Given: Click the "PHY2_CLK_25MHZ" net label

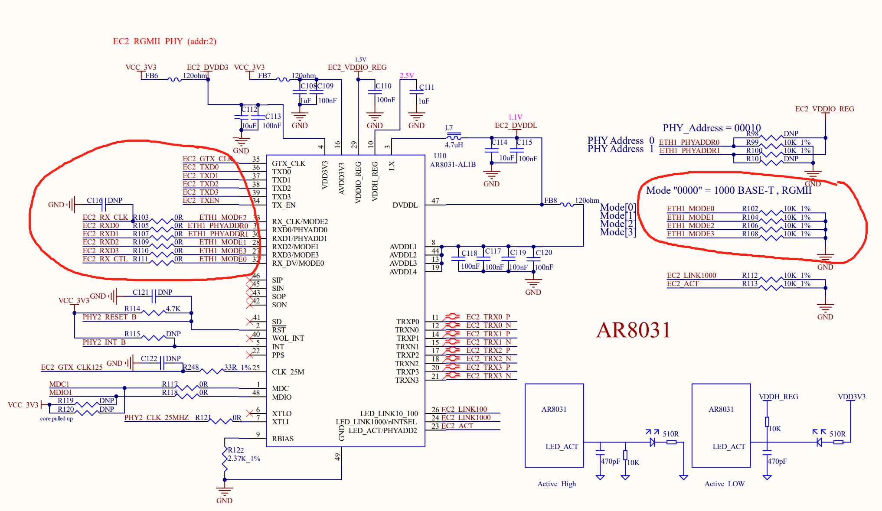Looking at the screenshot, I should click(156, 417).
